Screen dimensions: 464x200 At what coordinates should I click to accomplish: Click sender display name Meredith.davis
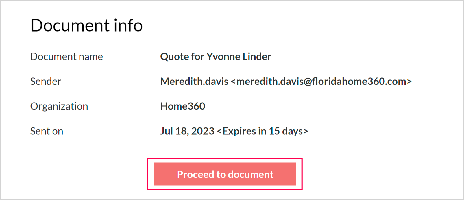pos(194,82)
